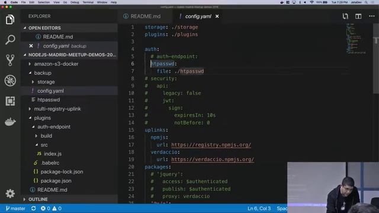Follow the registry.npmjs.org URL link

(211, 144)
